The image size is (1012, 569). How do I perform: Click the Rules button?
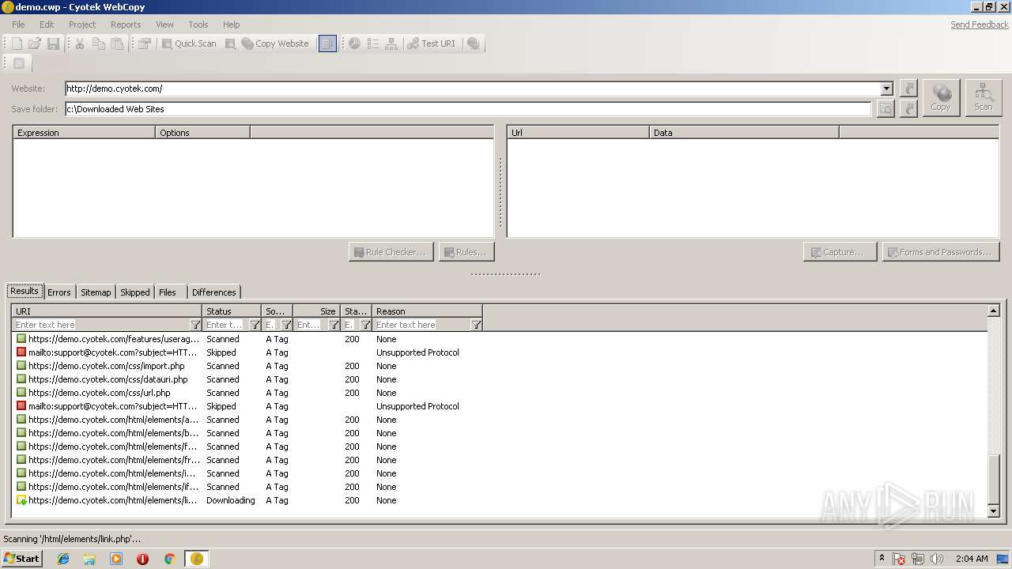tap(466, 252)
